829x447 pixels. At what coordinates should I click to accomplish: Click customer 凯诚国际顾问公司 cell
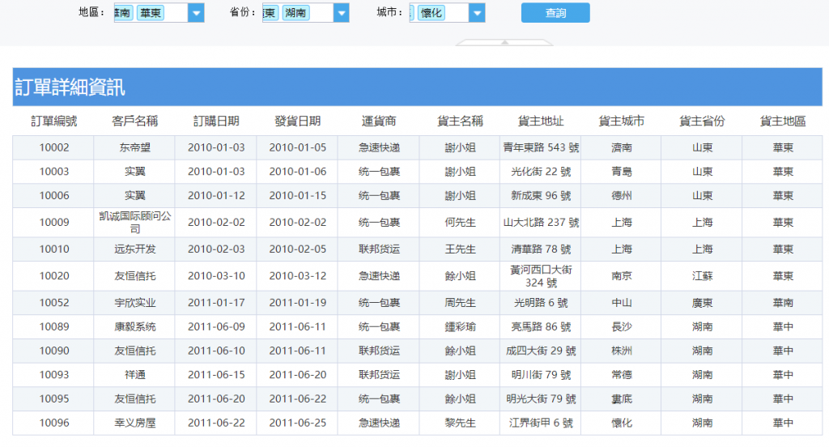pyautogui.click(x=135, y=223)
